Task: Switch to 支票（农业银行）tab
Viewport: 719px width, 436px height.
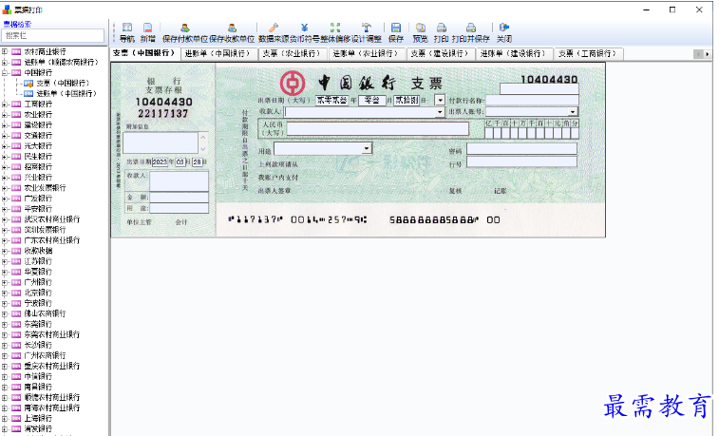Action: (293, 53)
